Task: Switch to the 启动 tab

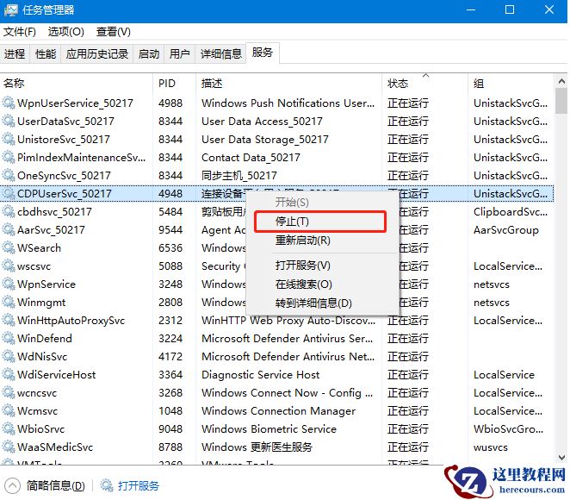Action: (x=149, y=53)
